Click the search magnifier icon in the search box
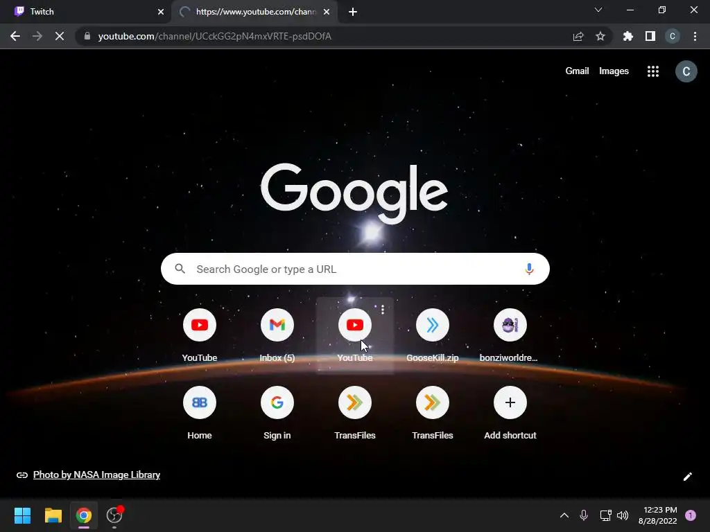Image resolution: width=710 pixels, height=532 pixels. coord(180,269)
